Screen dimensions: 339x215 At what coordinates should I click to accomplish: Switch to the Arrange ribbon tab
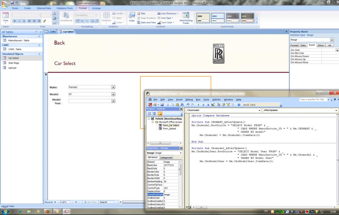pos(96,8)
